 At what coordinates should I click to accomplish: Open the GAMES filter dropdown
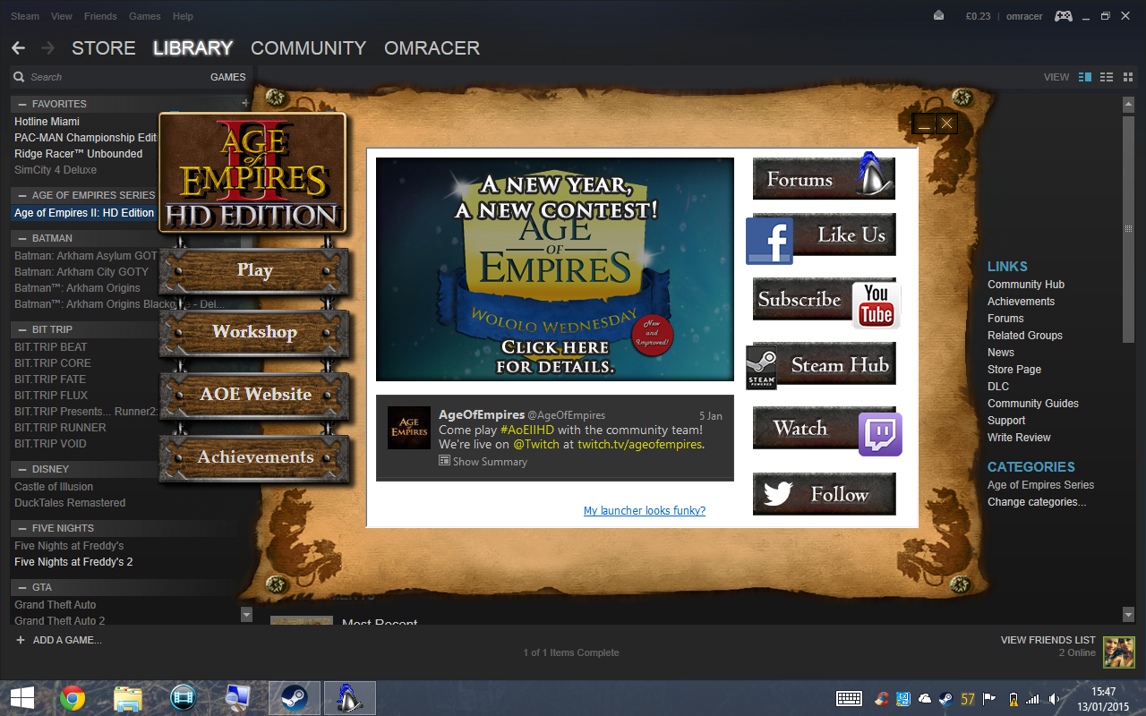click(227, 77)
